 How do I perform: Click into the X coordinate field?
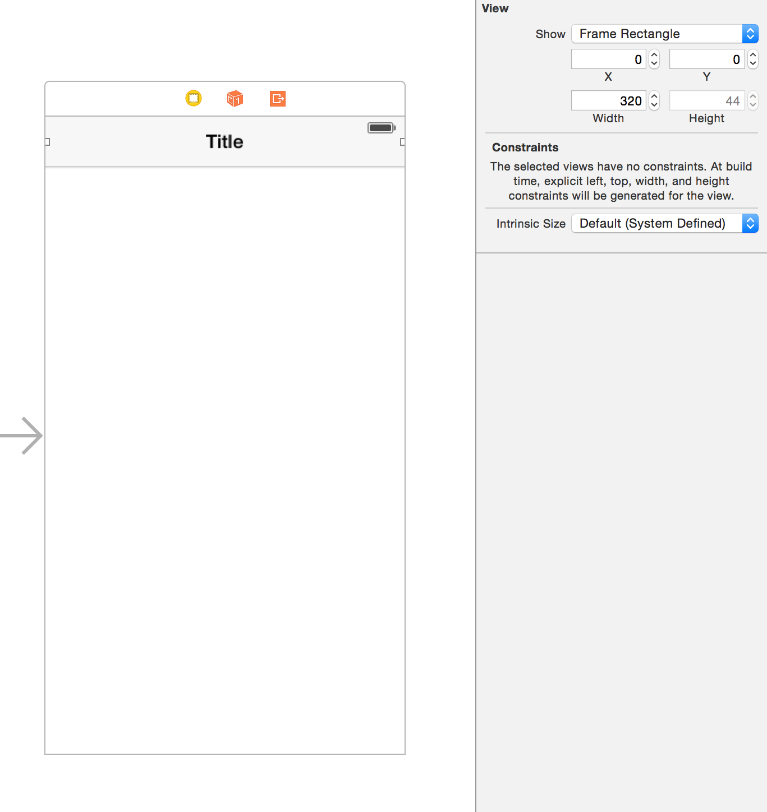[609, 59]
